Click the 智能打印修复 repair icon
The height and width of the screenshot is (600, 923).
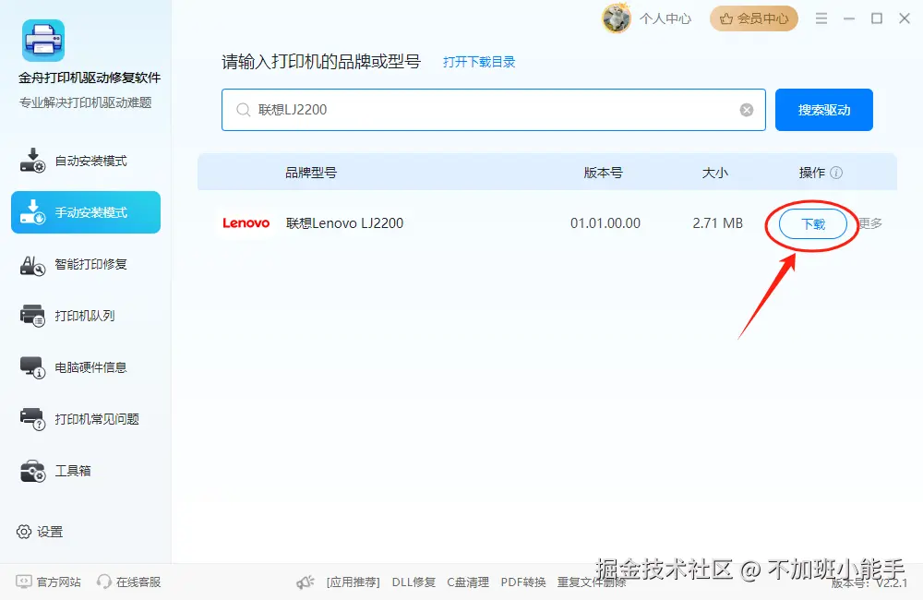32,265
